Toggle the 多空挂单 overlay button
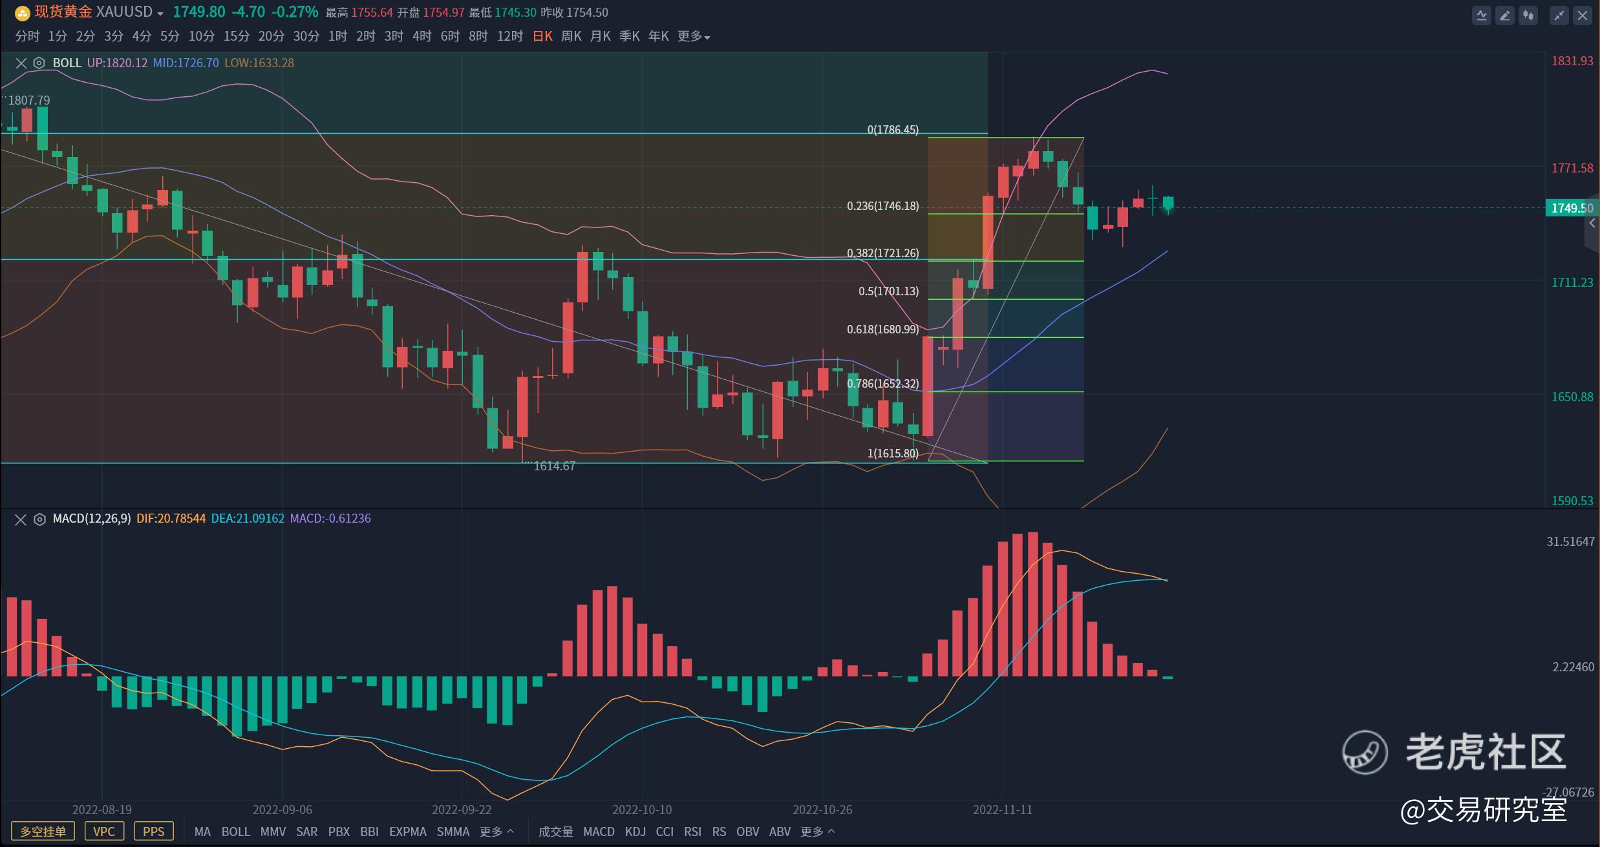Screen dimensions: 1600x847 [43, 831]
